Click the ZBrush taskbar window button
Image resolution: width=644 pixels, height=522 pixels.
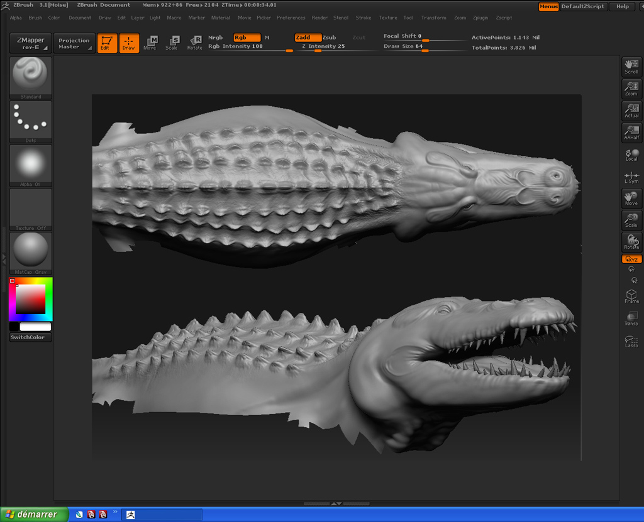pyautogui.click(x=162, y=514)
